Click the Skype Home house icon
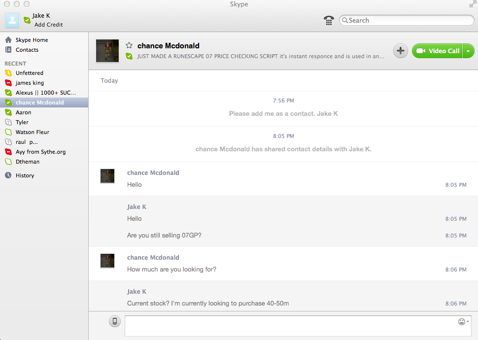Viewport: 478px width, 340px height. [x=8, y=39]
